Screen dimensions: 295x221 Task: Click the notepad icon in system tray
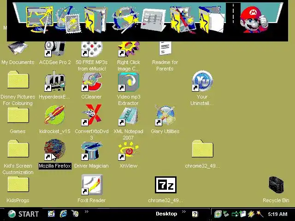pyautogui.click(x=243, y=214)
